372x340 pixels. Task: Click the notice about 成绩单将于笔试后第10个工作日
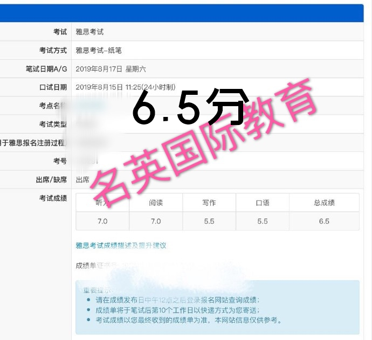coord(177,310)
